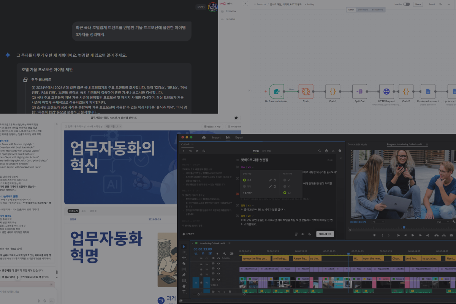Click + 추가하기 to add speaker
The width and height of the screenshot is (456, 304).
pyautogui.click(x=248, y=193)
